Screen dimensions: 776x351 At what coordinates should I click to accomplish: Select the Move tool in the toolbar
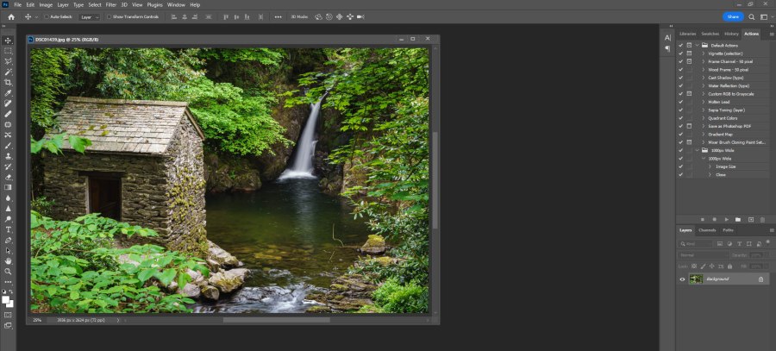pos(9,41)
